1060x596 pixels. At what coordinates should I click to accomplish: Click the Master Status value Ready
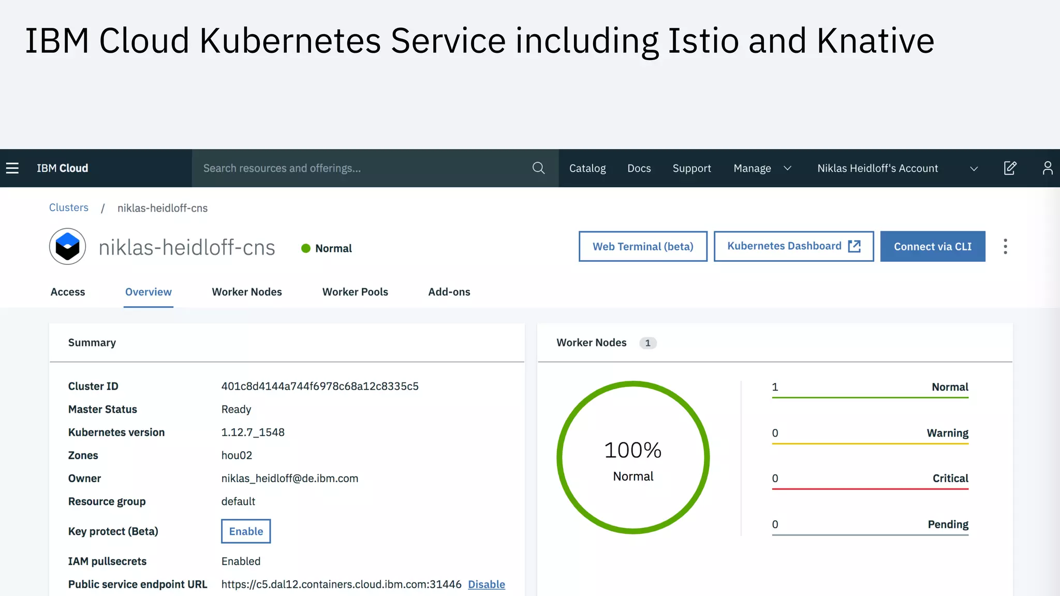236,409
